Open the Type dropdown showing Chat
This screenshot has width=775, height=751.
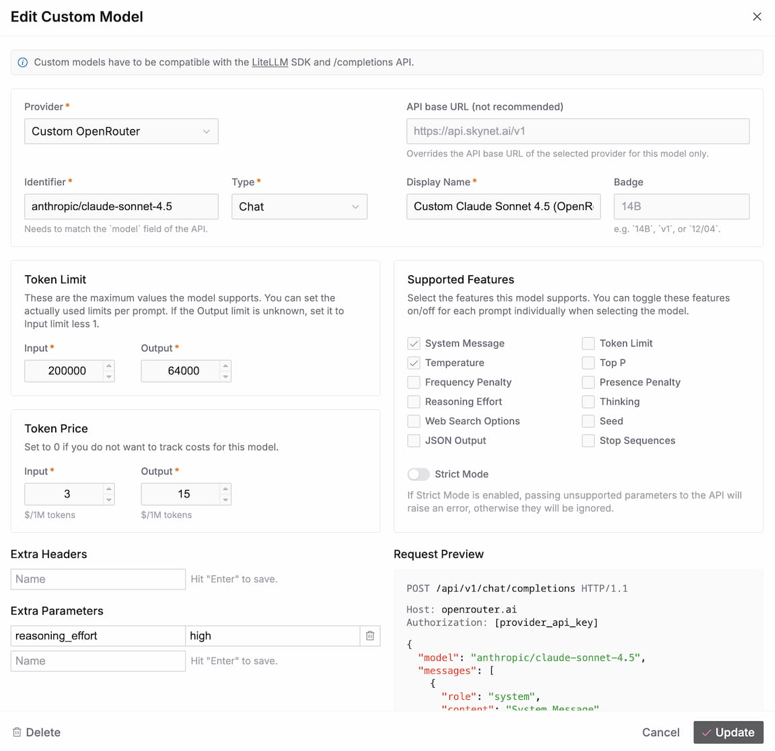[x=299, y=207]
